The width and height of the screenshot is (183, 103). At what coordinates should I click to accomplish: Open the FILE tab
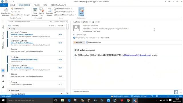[x=4, y=5]
